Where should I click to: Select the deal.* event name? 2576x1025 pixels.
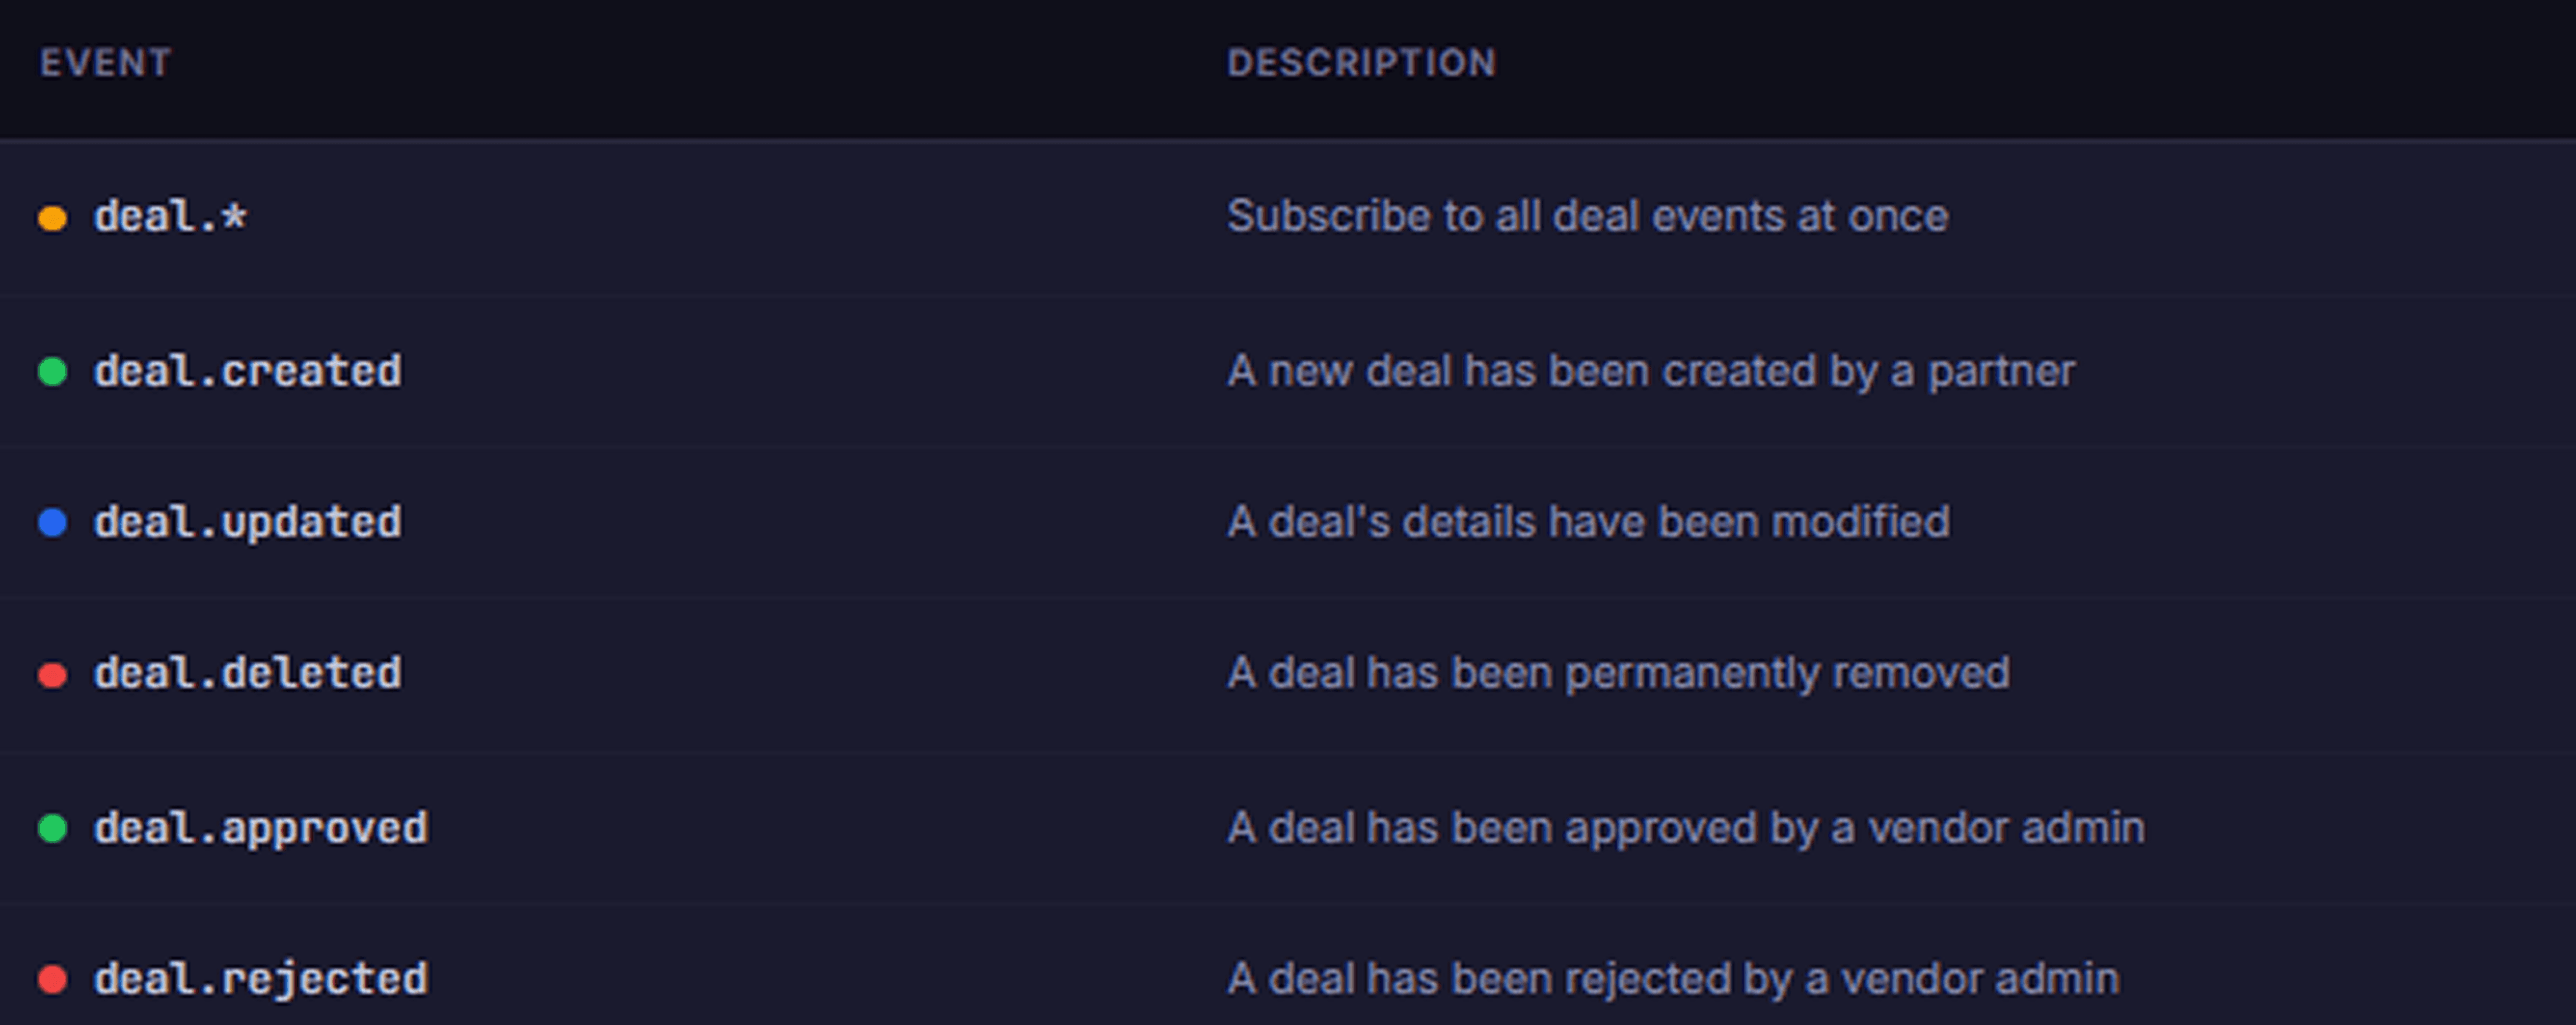point(170,216)
